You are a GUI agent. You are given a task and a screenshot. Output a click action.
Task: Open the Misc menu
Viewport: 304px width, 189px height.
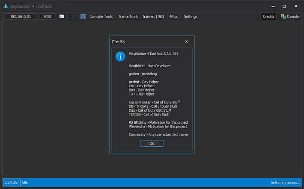pos(174,16)
